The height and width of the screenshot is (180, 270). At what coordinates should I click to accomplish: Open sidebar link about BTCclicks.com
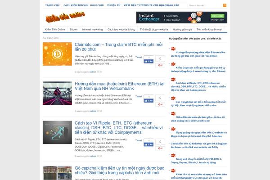pos(198,119)
